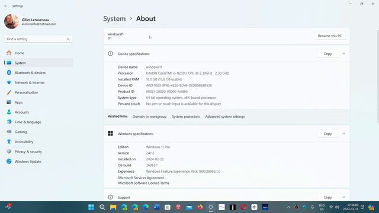Click the Product ID value 00331-20020-00000-AA865
The width and height of the screenshot is (379, 213).
point(167,92)
